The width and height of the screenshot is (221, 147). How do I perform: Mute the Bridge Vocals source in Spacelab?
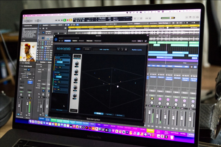point(55,89)
